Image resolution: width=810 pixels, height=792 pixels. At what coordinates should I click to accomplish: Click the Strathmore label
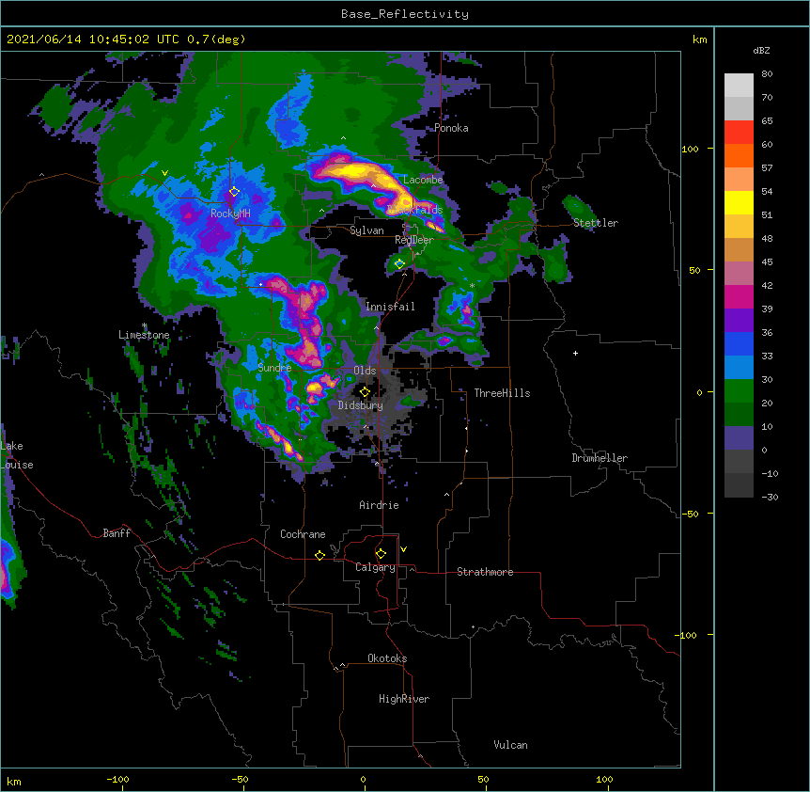[485, 572]
